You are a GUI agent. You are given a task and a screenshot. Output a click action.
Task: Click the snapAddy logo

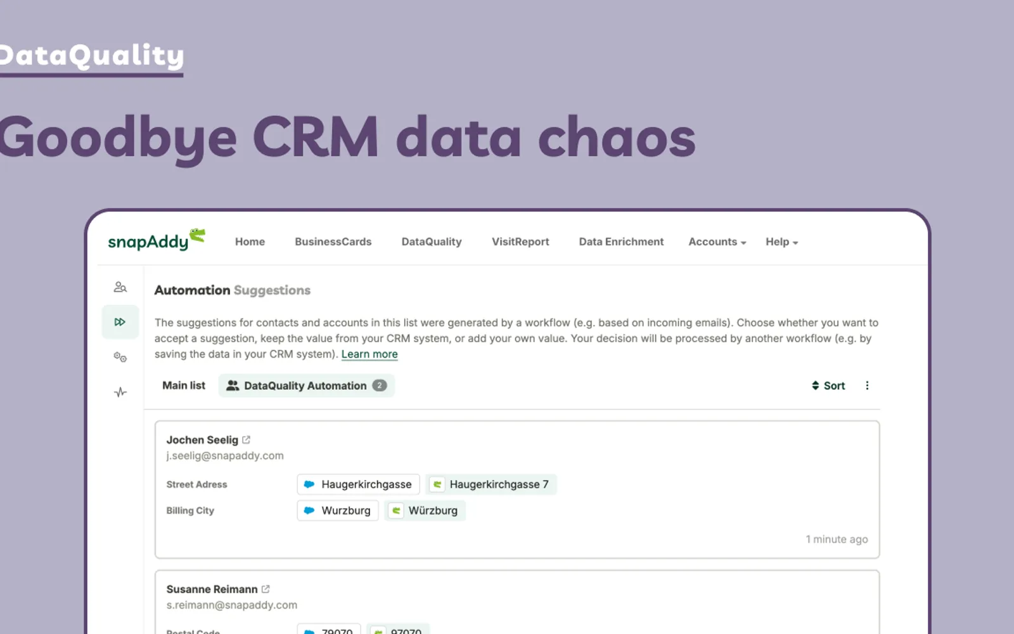click(x=157, y=240)
